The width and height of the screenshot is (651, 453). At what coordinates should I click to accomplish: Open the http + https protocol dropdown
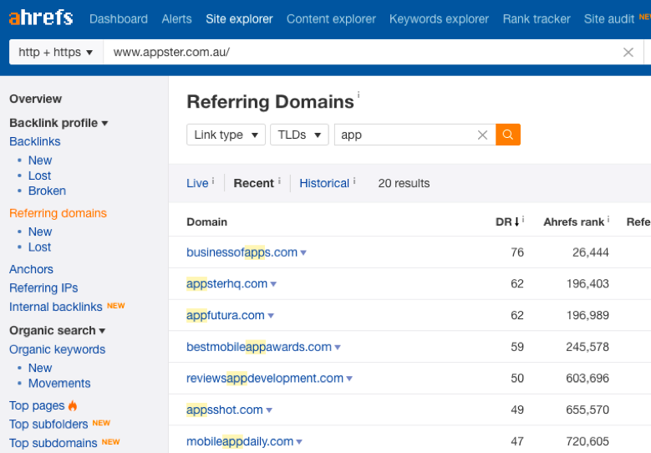(x=56, y=53)
